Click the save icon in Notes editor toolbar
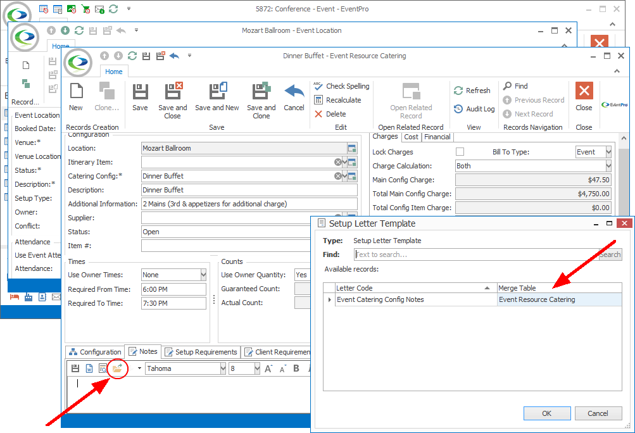The image size is (635, 433). (75, 368)
